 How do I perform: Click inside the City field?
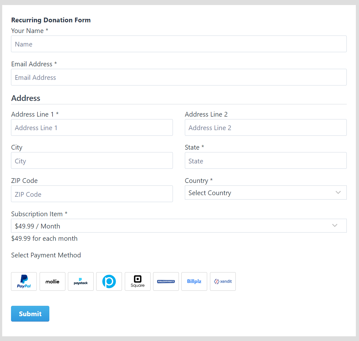pyautogui.click(x=92, y=160)
